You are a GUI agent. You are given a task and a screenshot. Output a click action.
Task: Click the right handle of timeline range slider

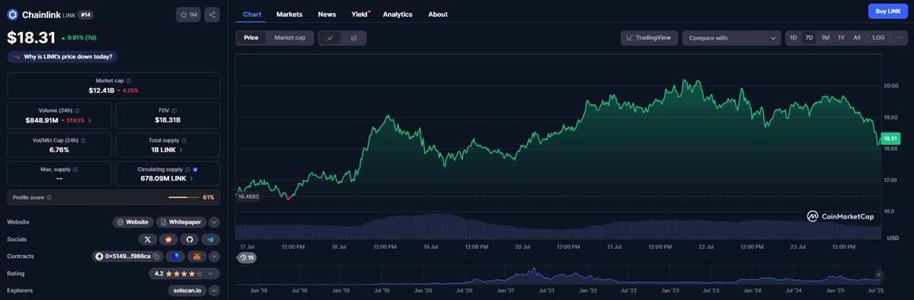[878, 274]
